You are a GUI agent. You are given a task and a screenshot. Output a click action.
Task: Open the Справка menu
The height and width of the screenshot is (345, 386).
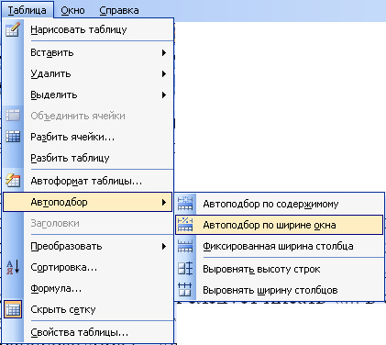[x=119, y=10]
